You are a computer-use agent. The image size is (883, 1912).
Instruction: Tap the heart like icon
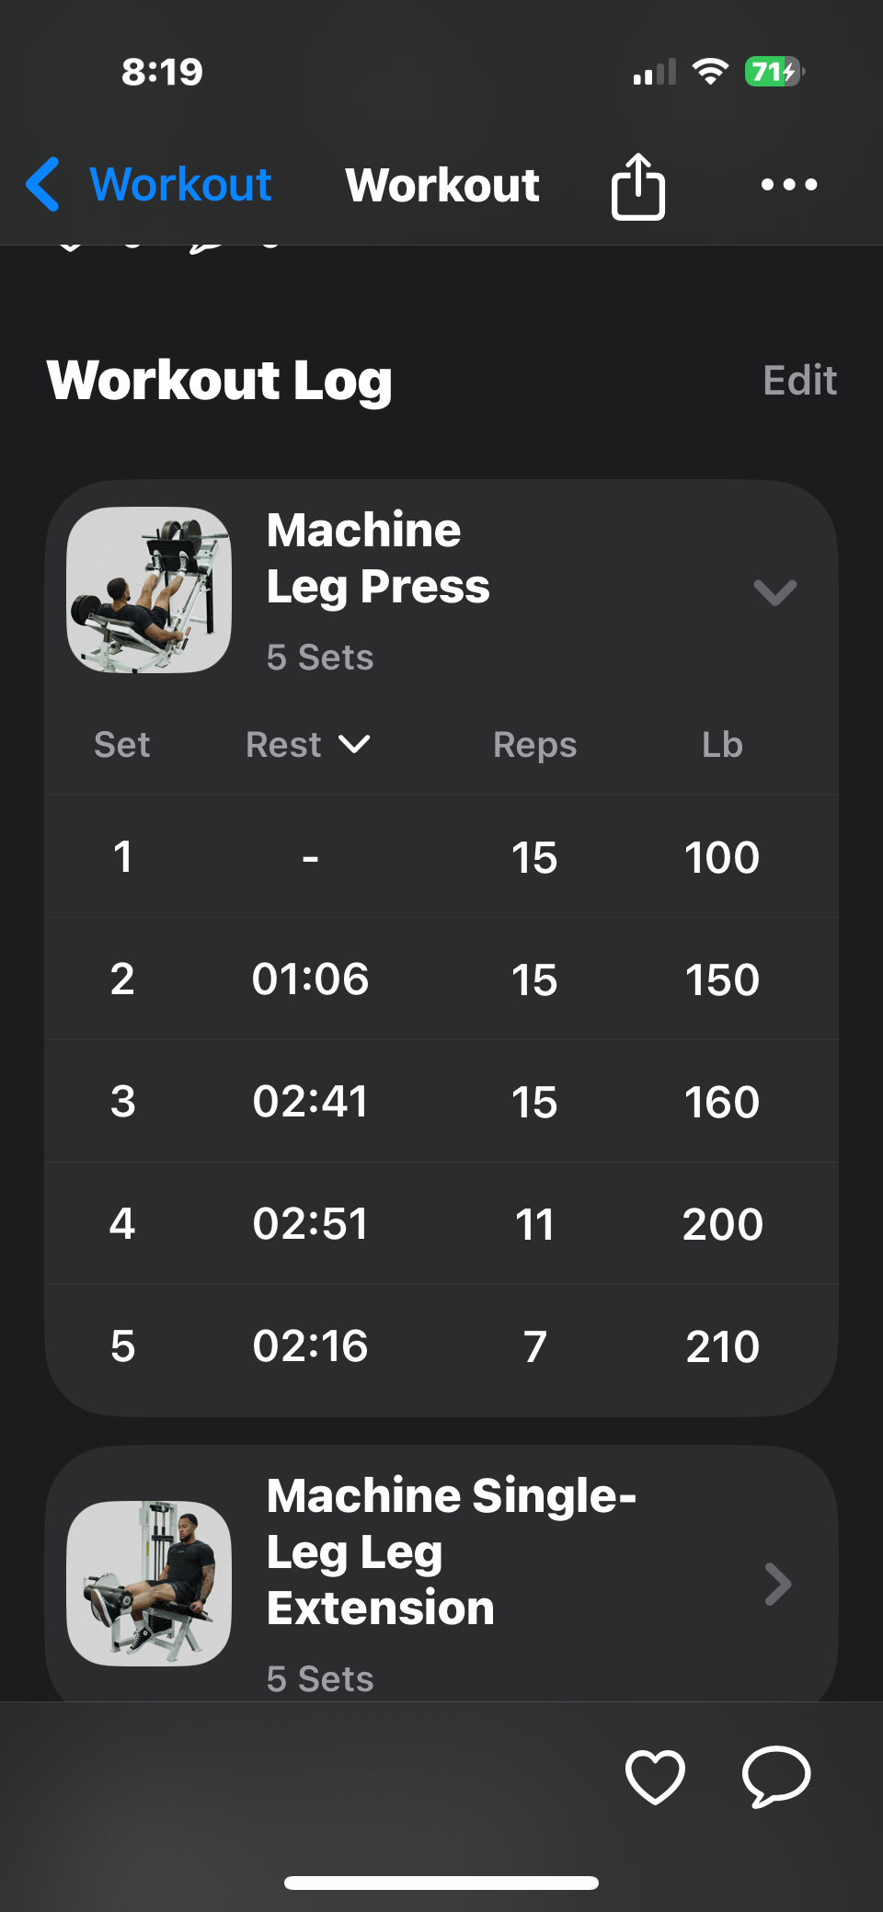(655, 1776)
